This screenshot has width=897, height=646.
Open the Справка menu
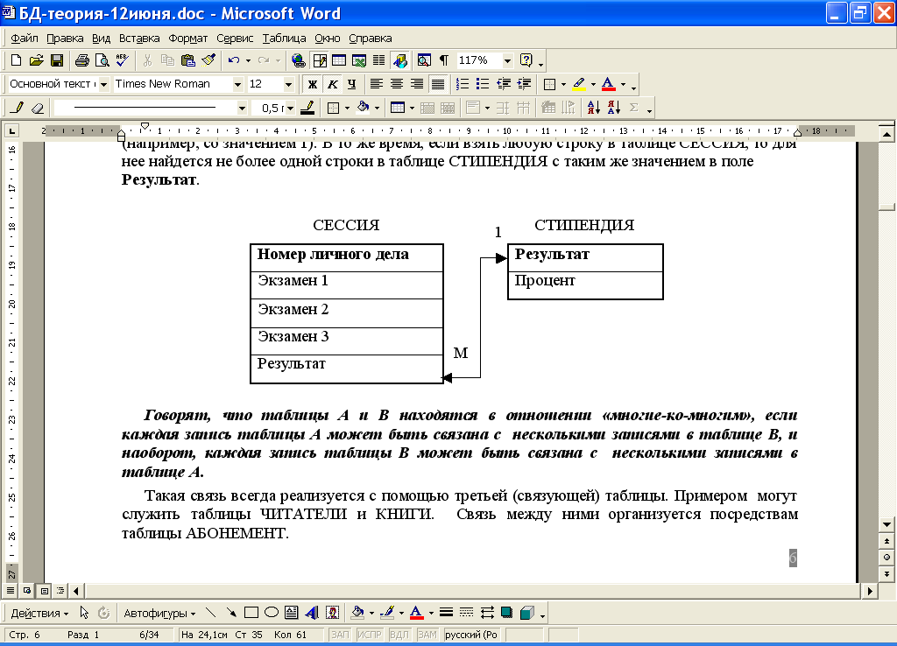(x=371, y=39)
